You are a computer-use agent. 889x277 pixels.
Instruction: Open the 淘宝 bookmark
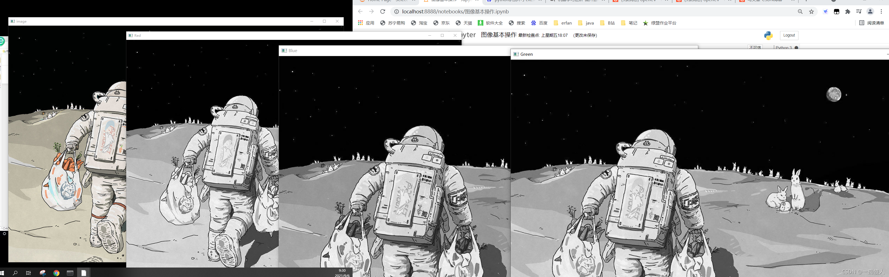click(419, 23)
